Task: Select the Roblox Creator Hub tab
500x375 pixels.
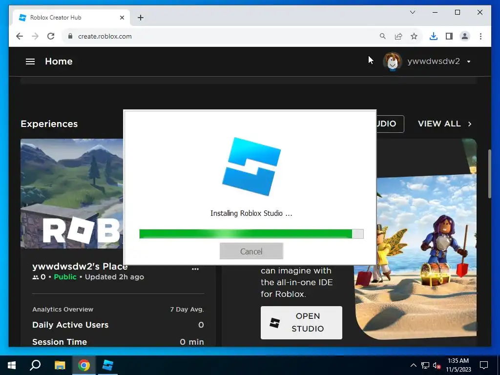Action: click(71, 18)
